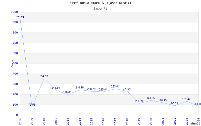Click the 800 value on Euro axis
The image size is (201, 126).
coord(15,33)
